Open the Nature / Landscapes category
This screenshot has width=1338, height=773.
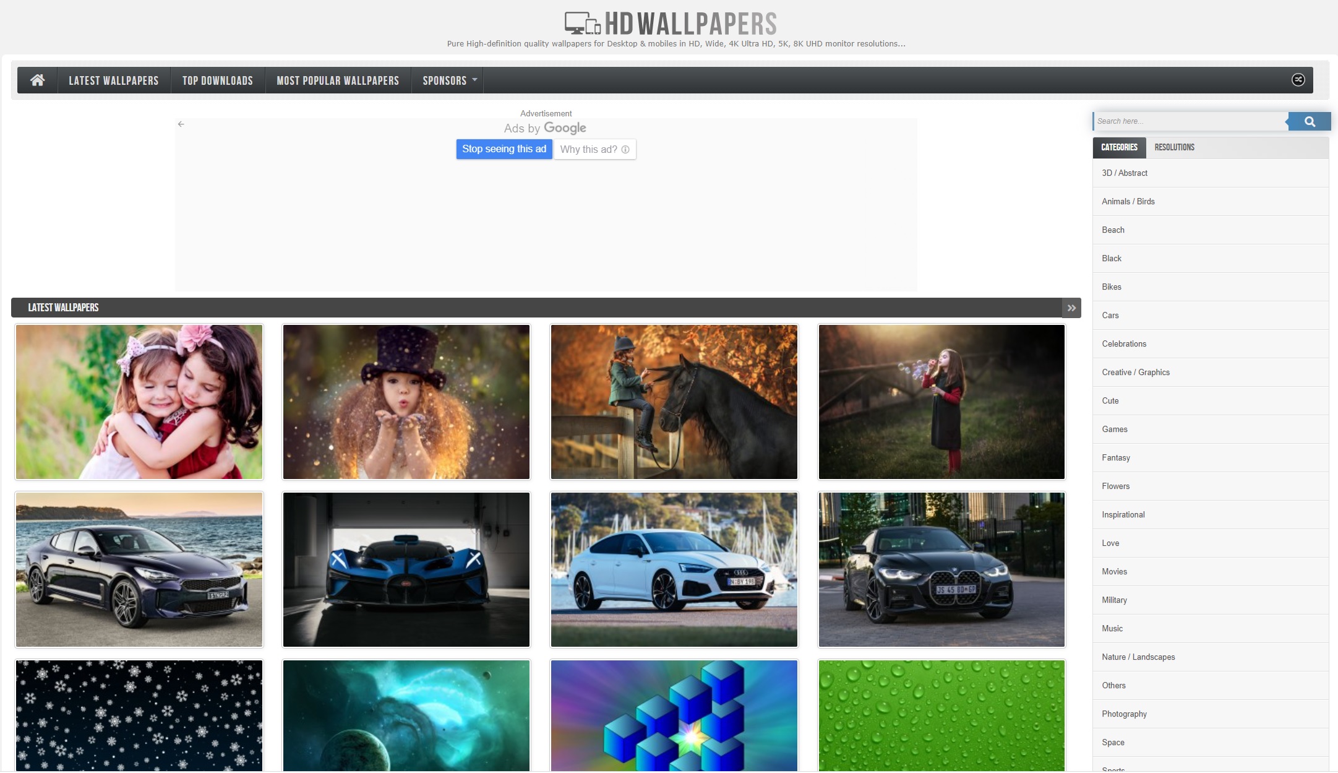(1138, 657)
